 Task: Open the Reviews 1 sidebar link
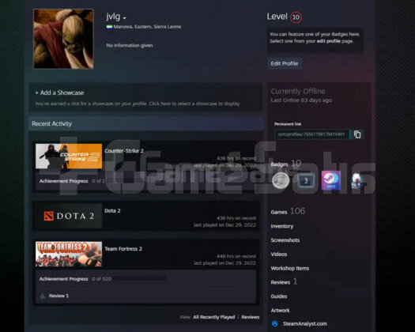point(284,281)
